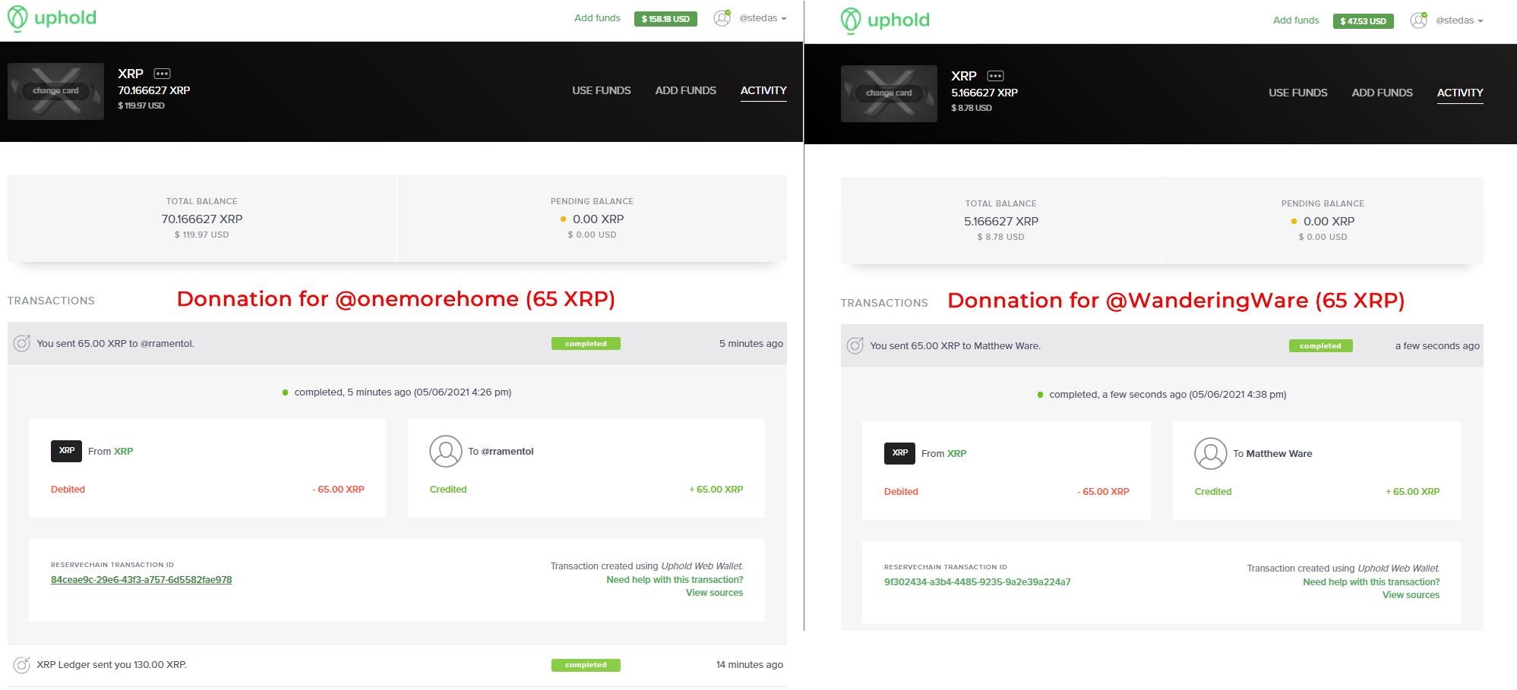The width and height of the screenshot is (1517, 690).
Task: Click 'View sources' link in right panel
Action: pyautogui.click(x=1411, y=595)
